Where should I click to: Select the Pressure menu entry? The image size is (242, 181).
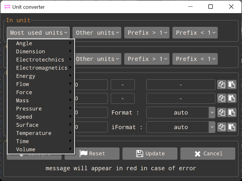coord(29,109)
